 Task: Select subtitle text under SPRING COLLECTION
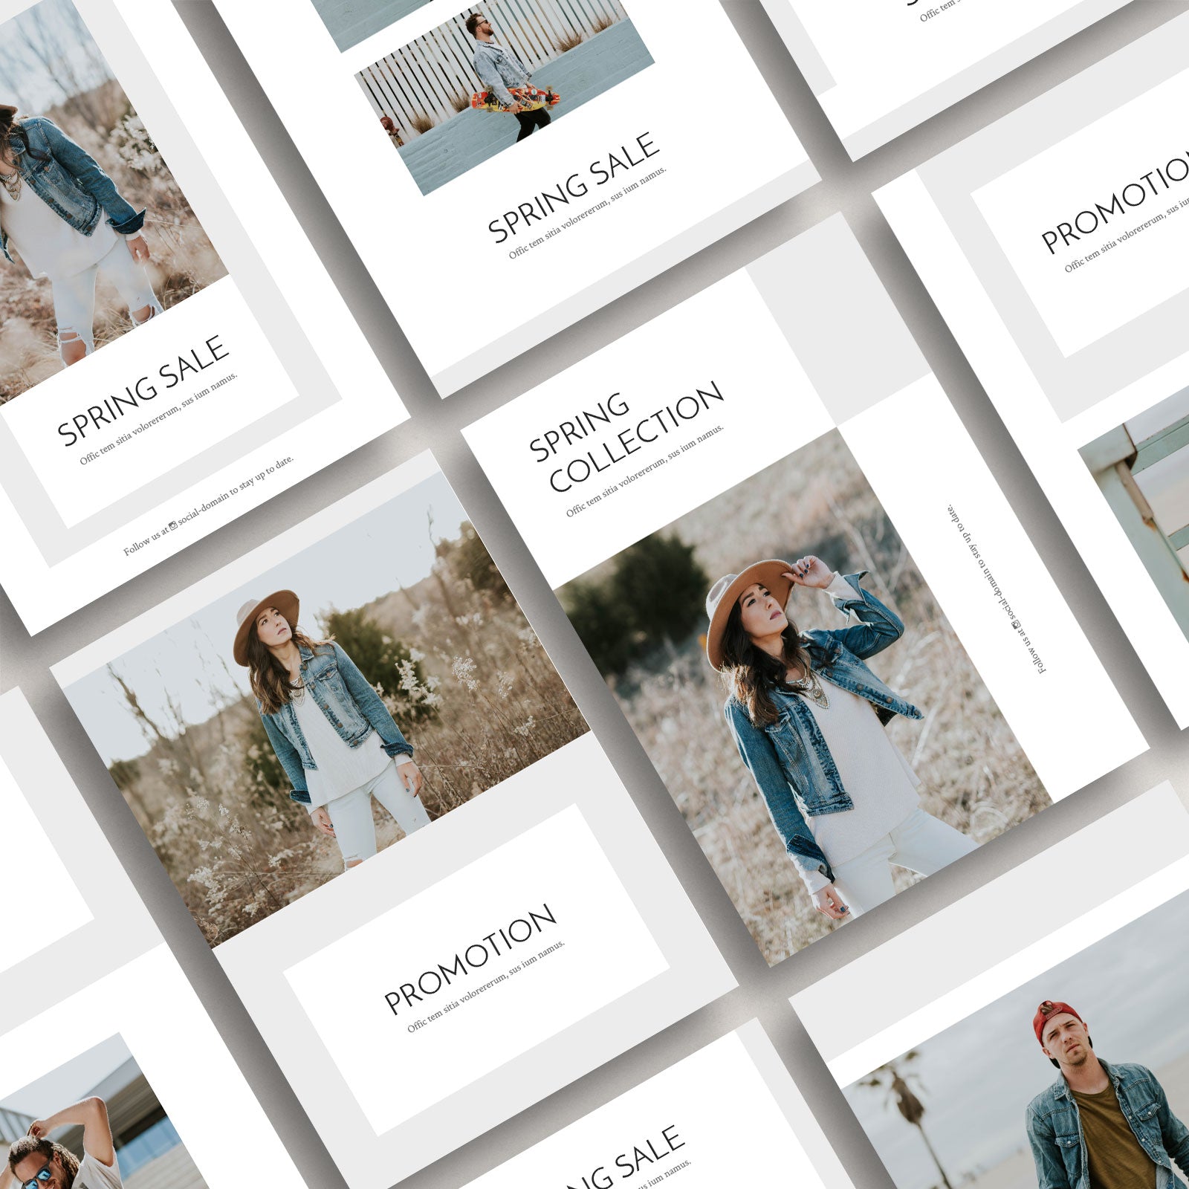tap(644, 471)
